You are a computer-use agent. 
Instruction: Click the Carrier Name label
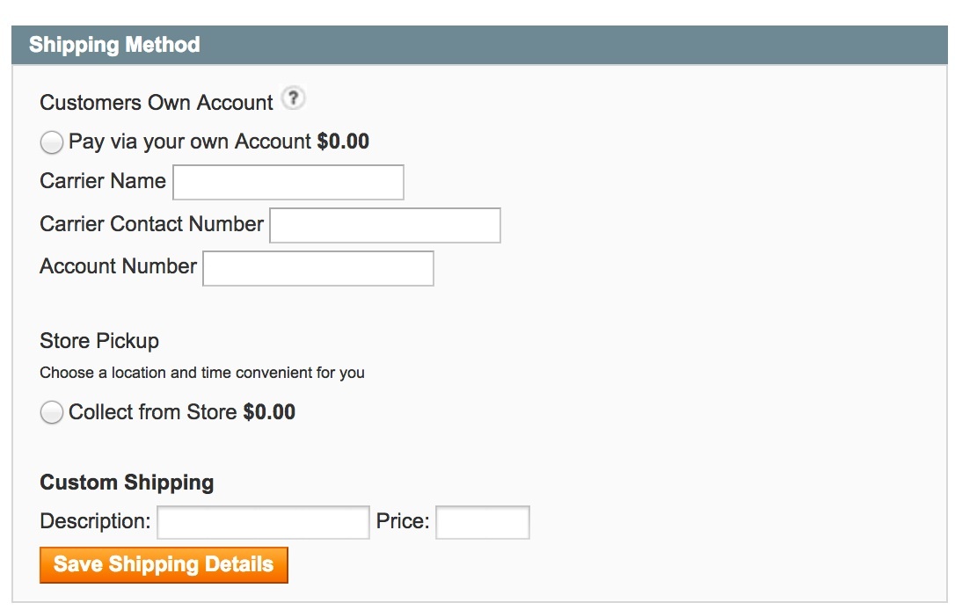pos(103,181)
